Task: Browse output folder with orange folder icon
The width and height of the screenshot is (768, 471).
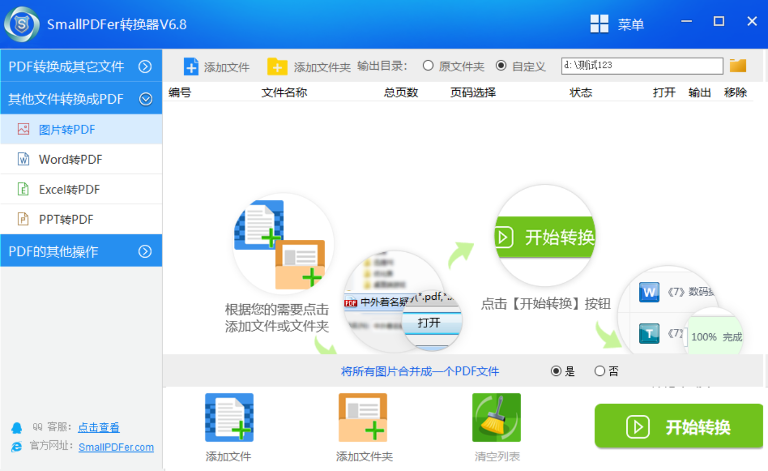Action: click(x=738, y=65)
